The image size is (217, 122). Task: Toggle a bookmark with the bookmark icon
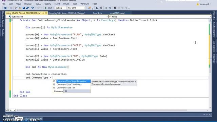[x=115, y=8]
